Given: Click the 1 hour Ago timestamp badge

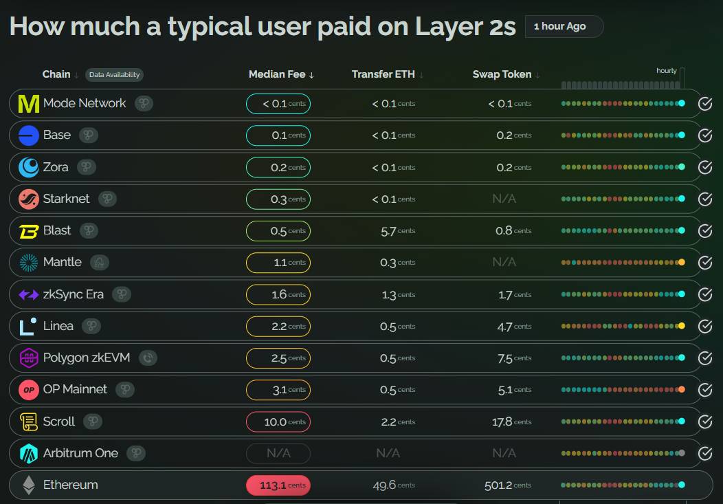Looking at the screenshot, I should [564, 26].
